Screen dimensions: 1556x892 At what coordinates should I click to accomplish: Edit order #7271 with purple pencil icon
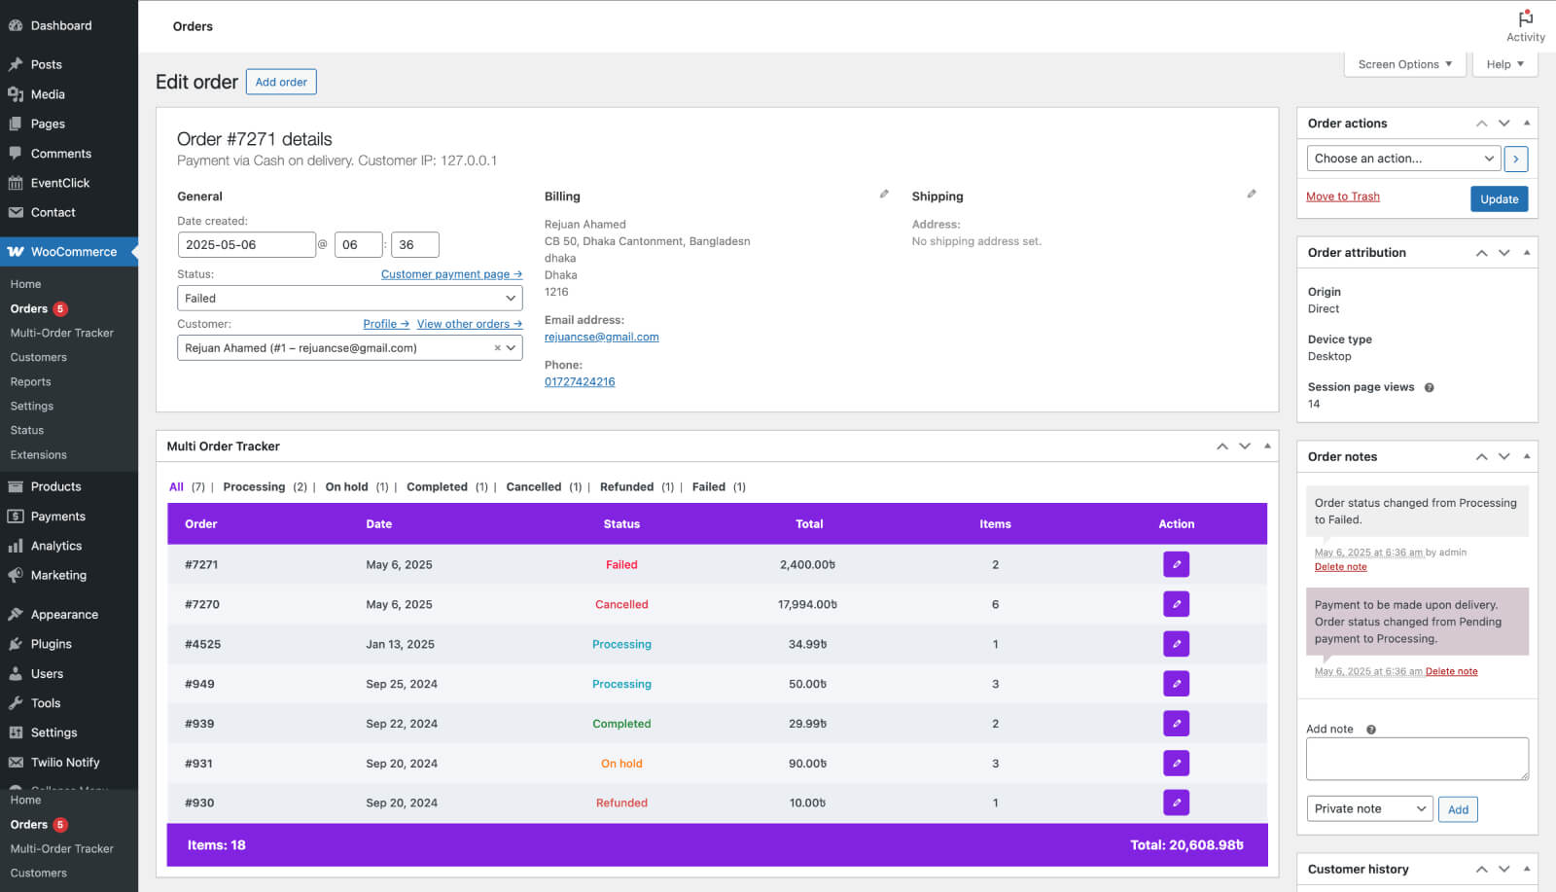pos(1176,564)
